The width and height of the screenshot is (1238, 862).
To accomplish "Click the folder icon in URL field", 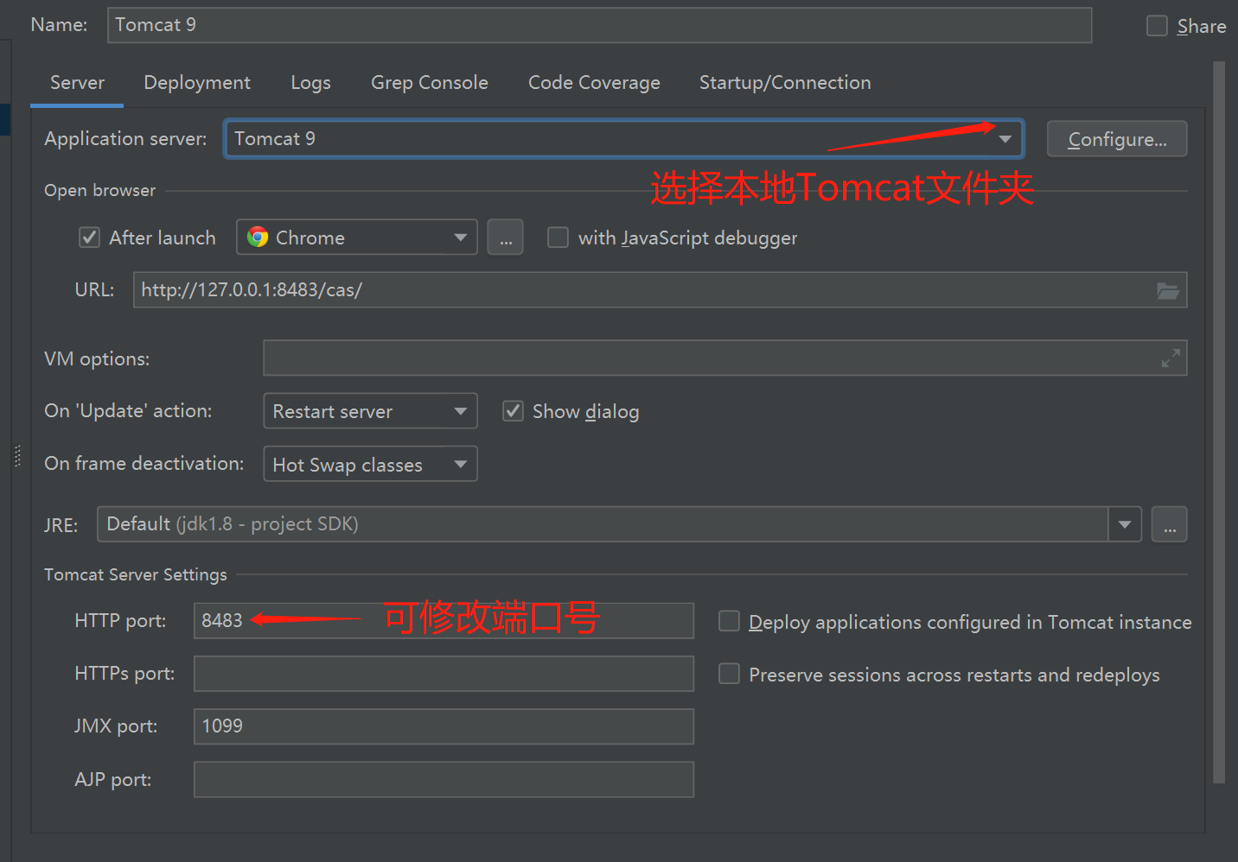I will click(x=1168, y=291).
